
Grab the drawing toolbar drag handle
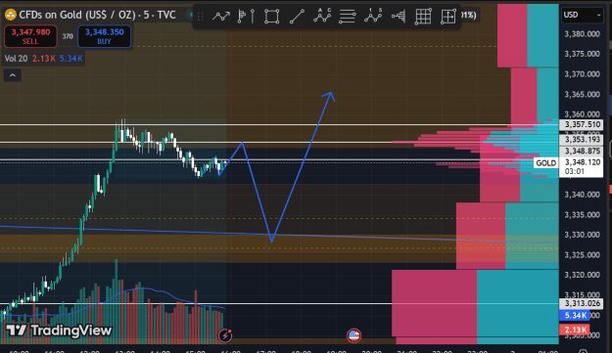(200, 17)
